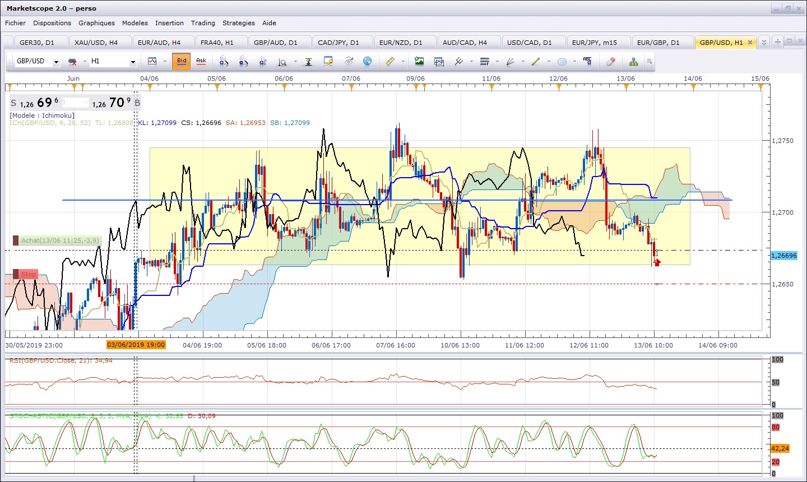Select the ellipse shape tool

click(x=562, y=62)
